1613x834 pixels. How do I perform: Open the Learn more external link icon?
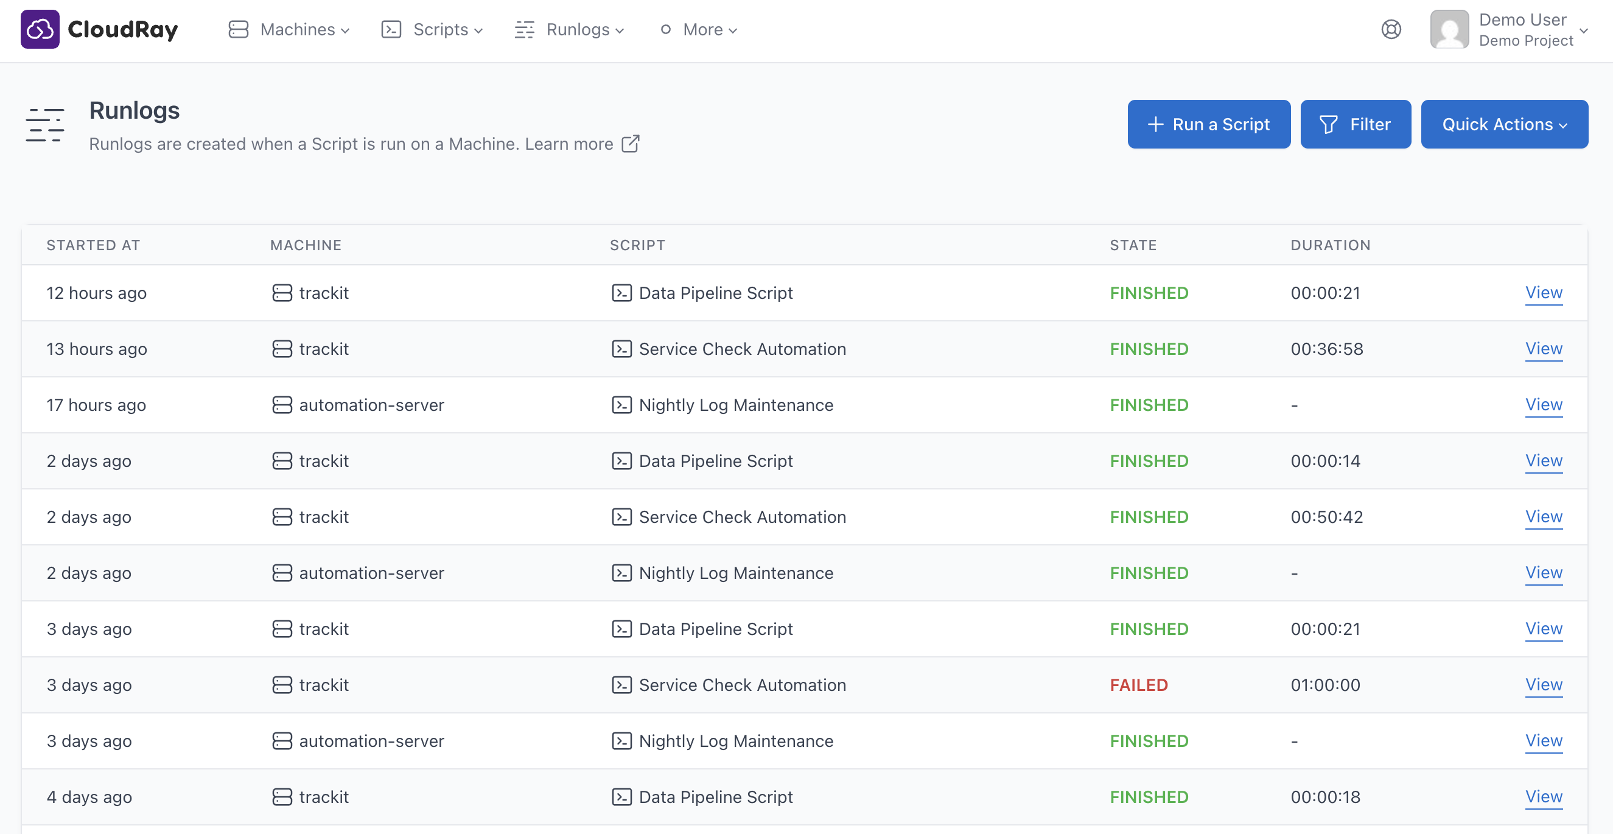coord(630,144)
